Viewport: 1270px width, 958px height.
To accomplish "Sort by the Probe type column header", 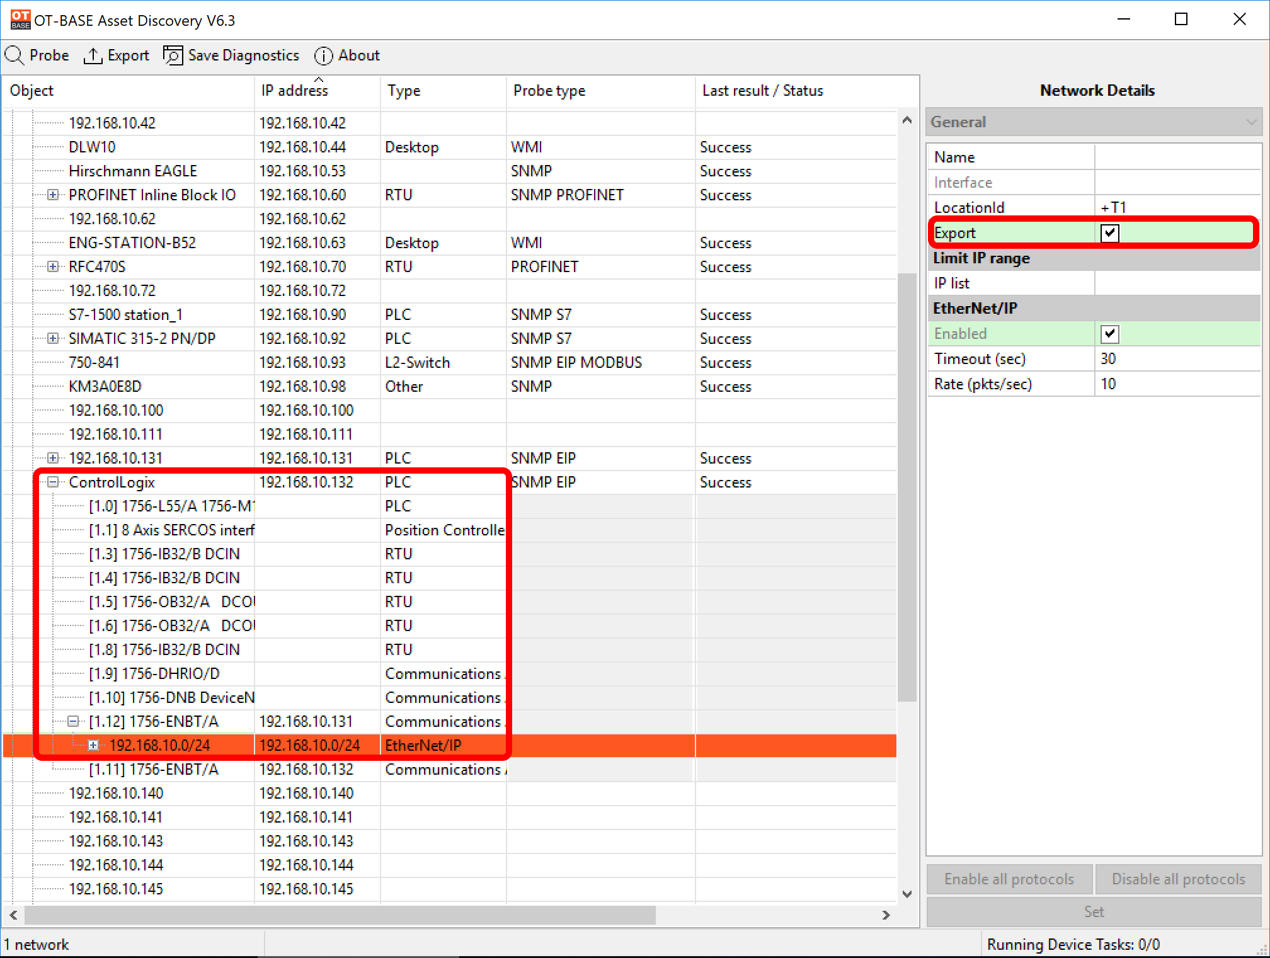I will (601, 91).
